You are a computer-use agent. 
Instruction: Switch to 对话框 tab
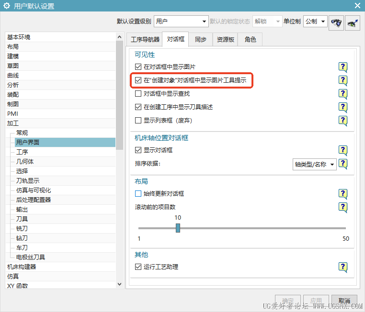pyautogui.click(x=175, y=39)
